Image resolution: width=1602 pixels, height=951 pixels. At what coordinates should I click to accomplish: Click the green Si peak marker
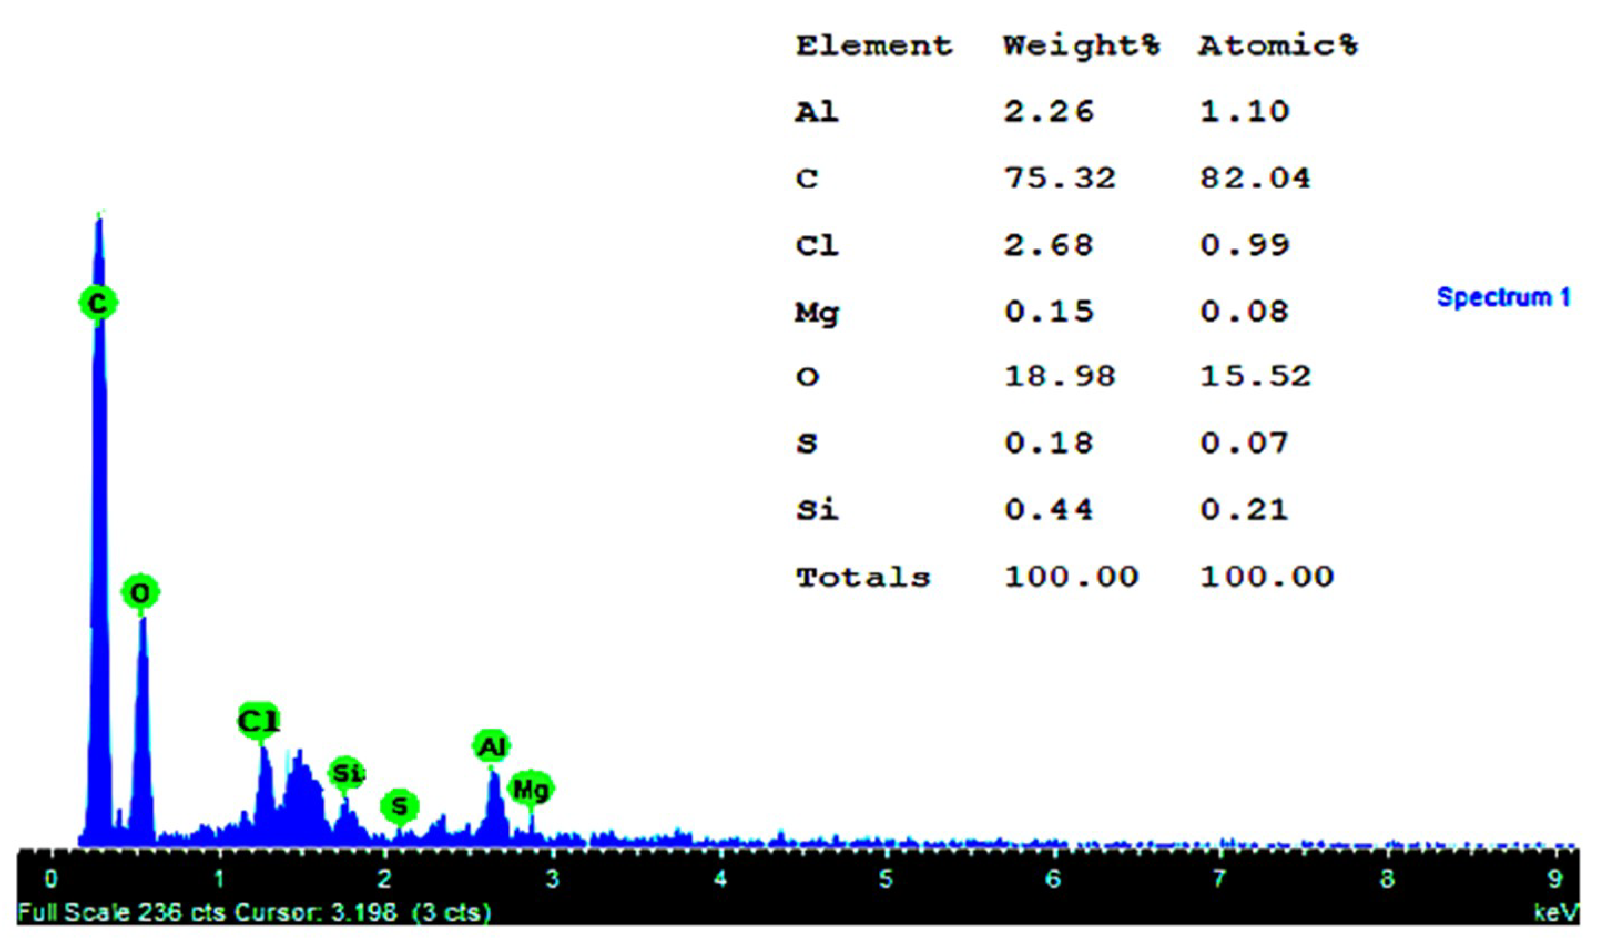[347, 774]
